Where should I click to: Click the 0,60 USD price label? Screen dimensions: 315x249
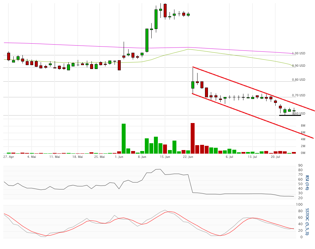298,114
